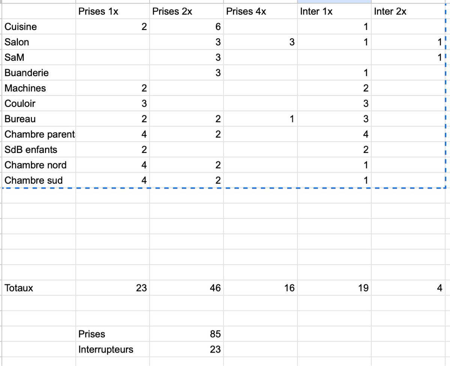Click Salon's Prises 4x cell showing 3
The image size is (450, 366).
(x=260, y=42)
